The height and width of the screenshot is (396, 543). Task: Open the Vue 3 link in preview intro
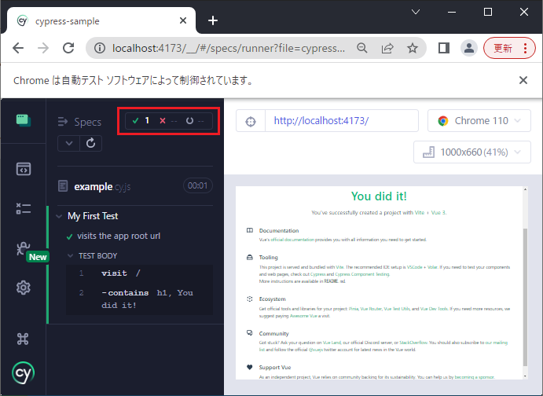tap(438, 213)
